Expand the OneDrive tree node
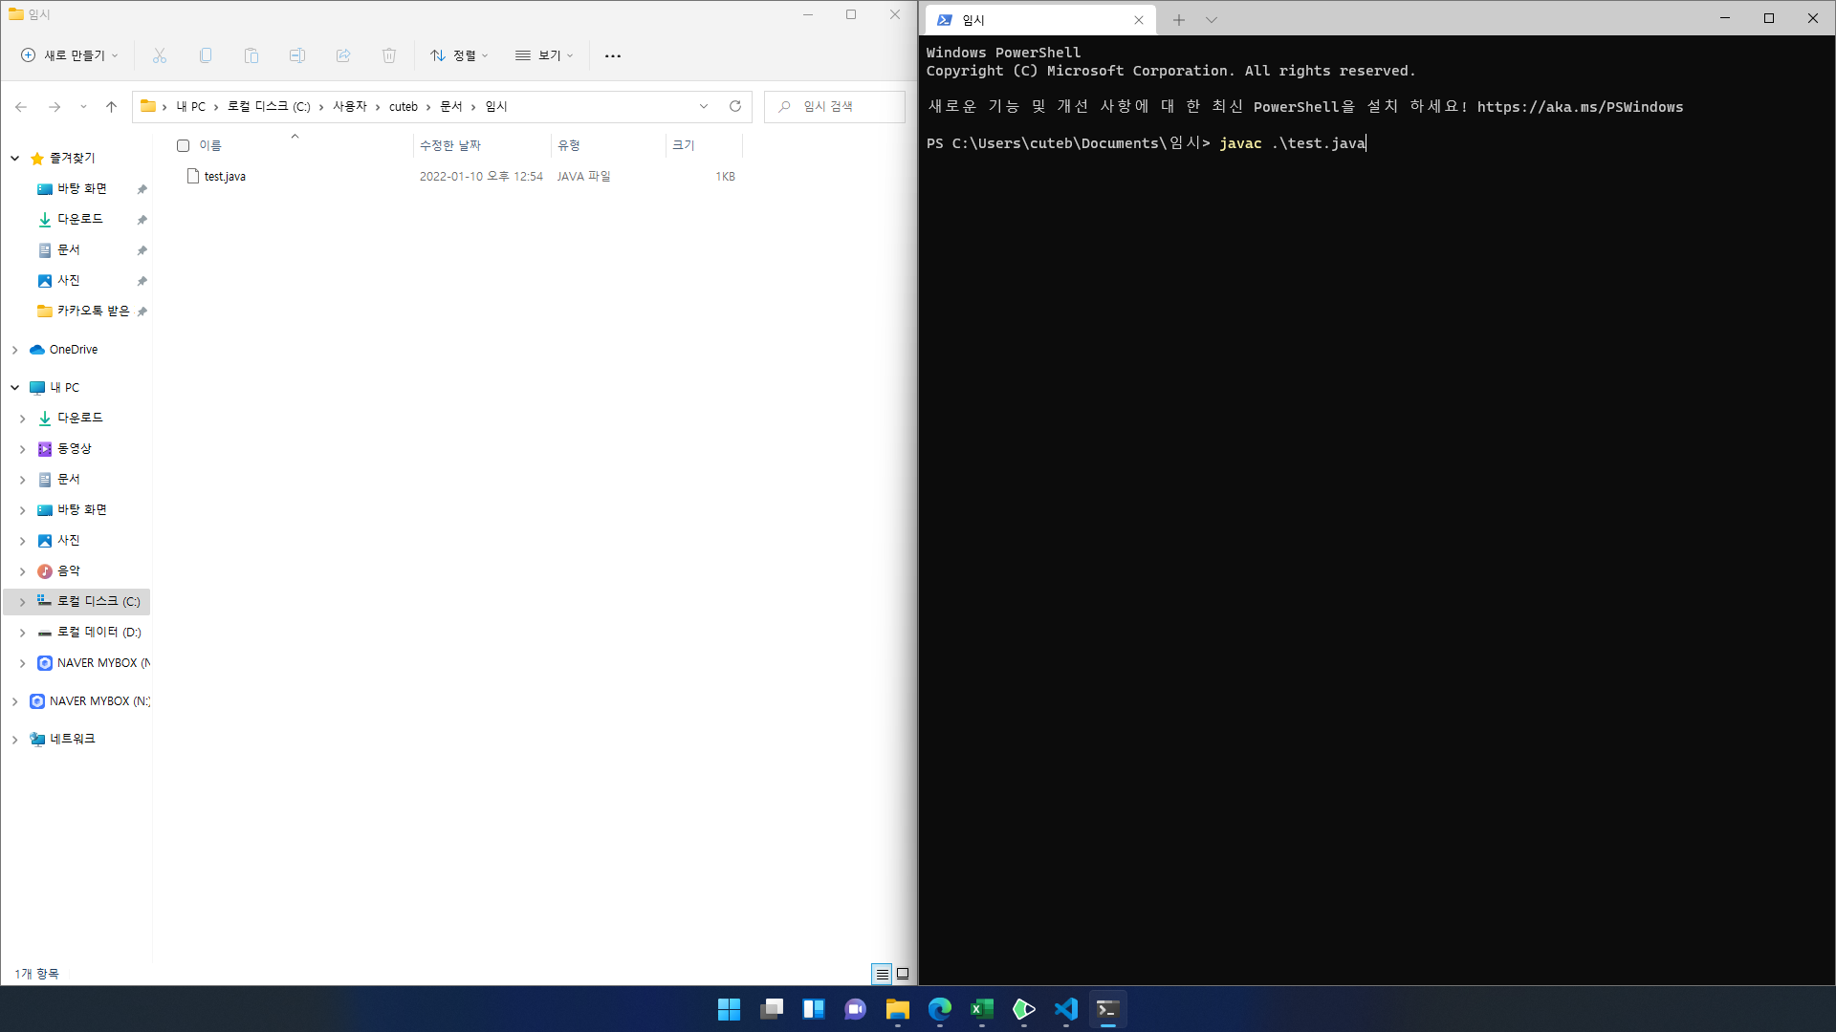 15,350
